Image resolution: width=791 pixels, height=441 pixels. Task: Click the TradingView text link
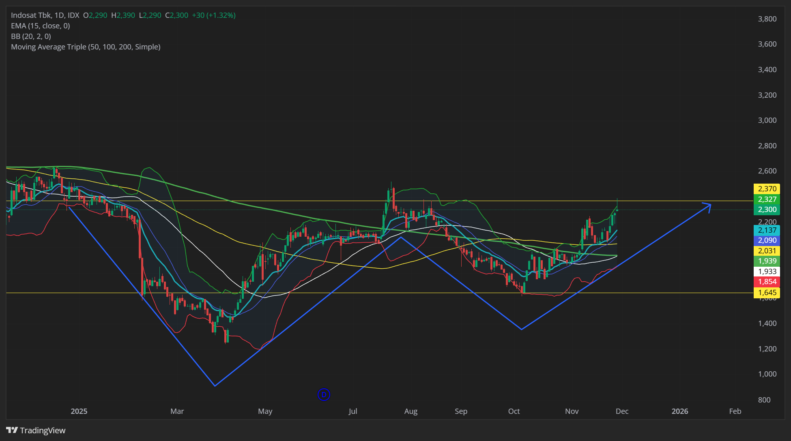coord(43,430)
